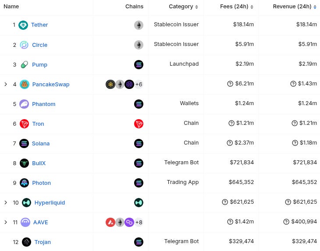320x251 pixels.
Task: Open the PancakeSwap protocol link
Action: tap(51, 85)
